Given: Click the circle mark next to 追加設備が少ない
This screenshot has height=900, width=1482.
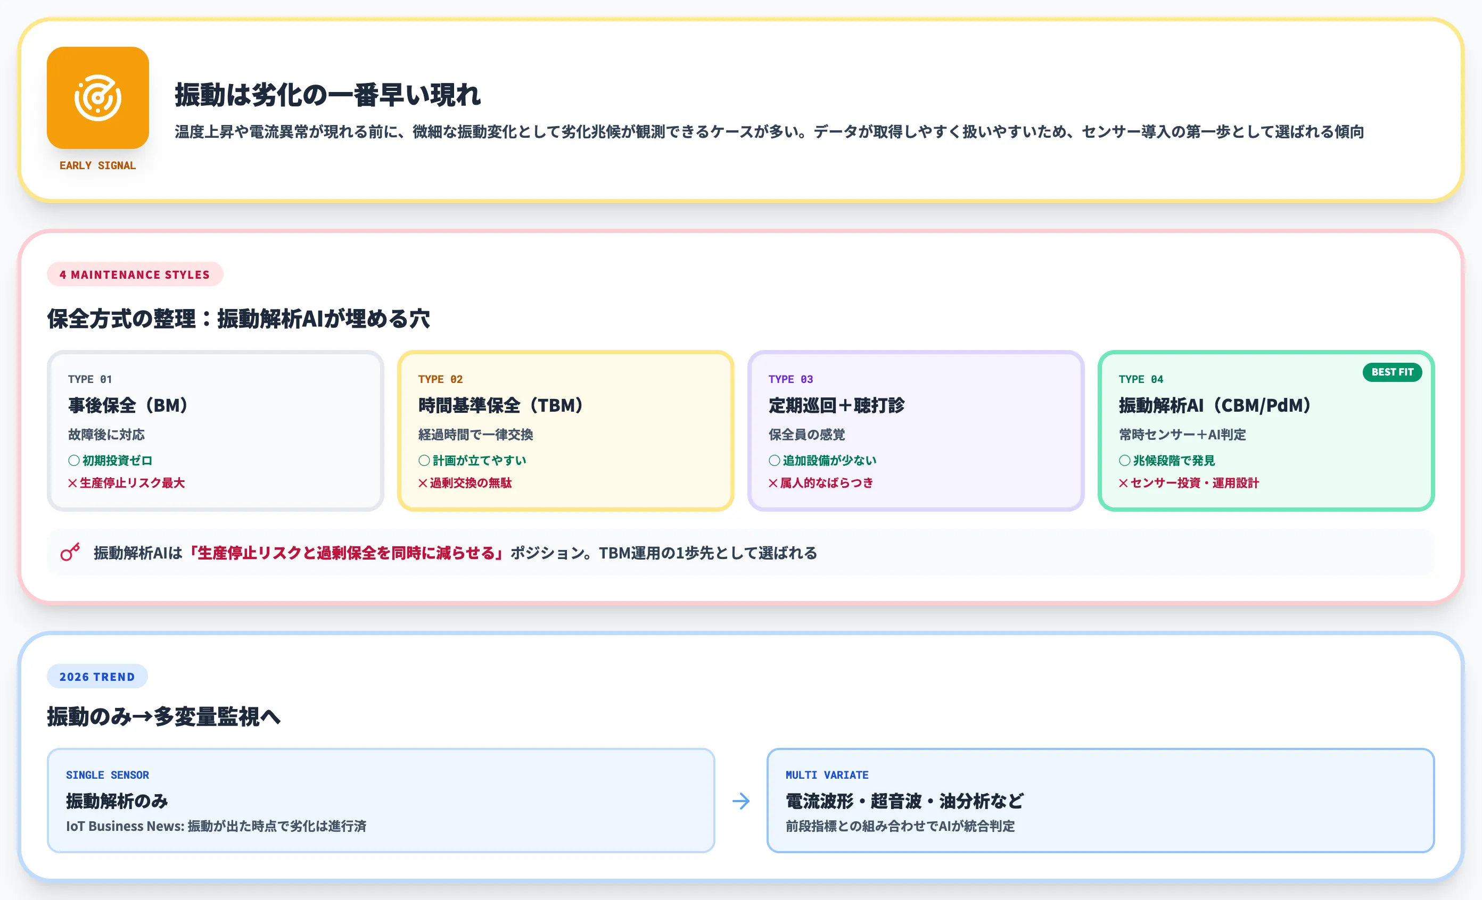Looking at the screenshot, I should coord(773,460).
